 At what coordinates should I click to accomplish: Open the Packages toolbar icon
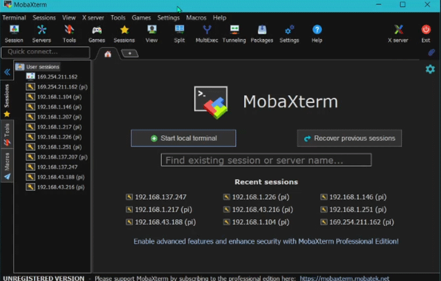(262, 34)
